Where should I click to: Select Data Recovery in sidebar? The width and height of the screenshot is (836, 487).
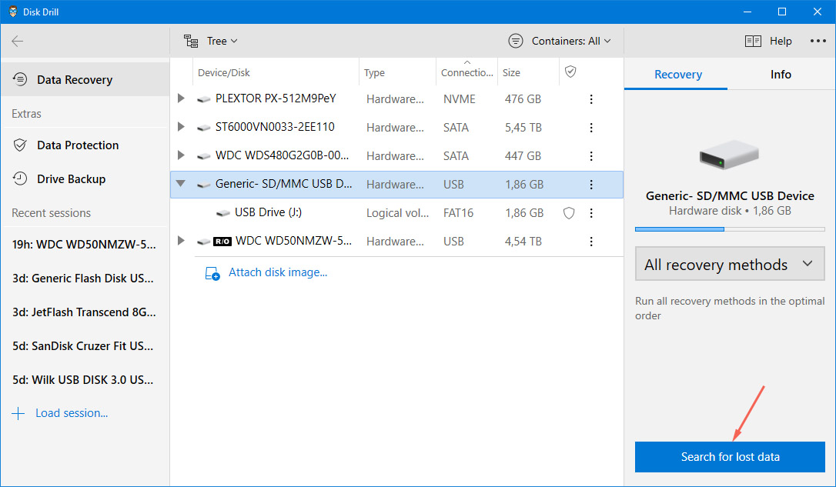click(85, 79)
